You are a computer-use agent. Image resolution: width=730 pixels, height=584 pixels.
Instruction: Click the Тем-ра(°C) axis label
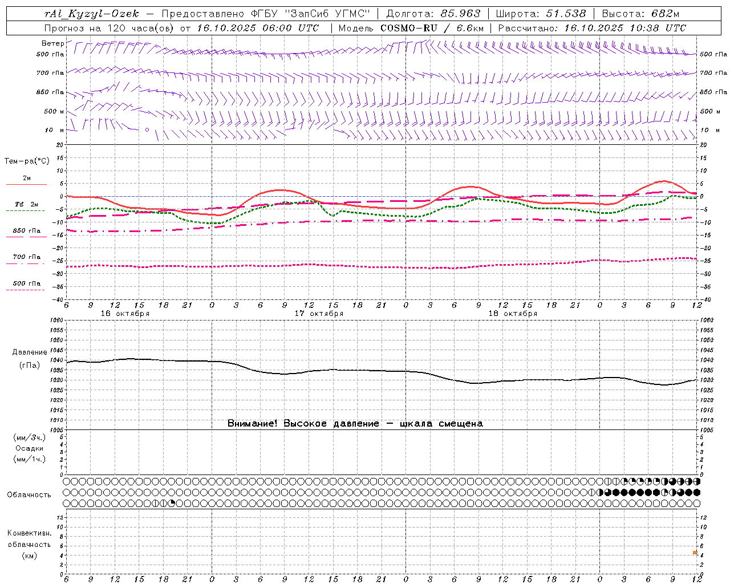click(27, 161)
